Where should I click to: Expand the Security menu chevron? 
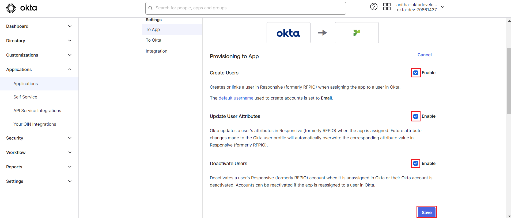[x=70, y=138]
